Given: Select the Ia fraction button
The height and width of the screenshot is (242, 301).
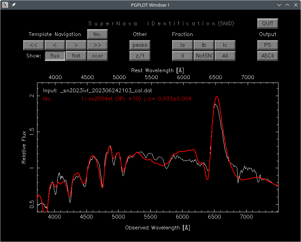Looking at the screenshot, I should [x=182, y=45].
